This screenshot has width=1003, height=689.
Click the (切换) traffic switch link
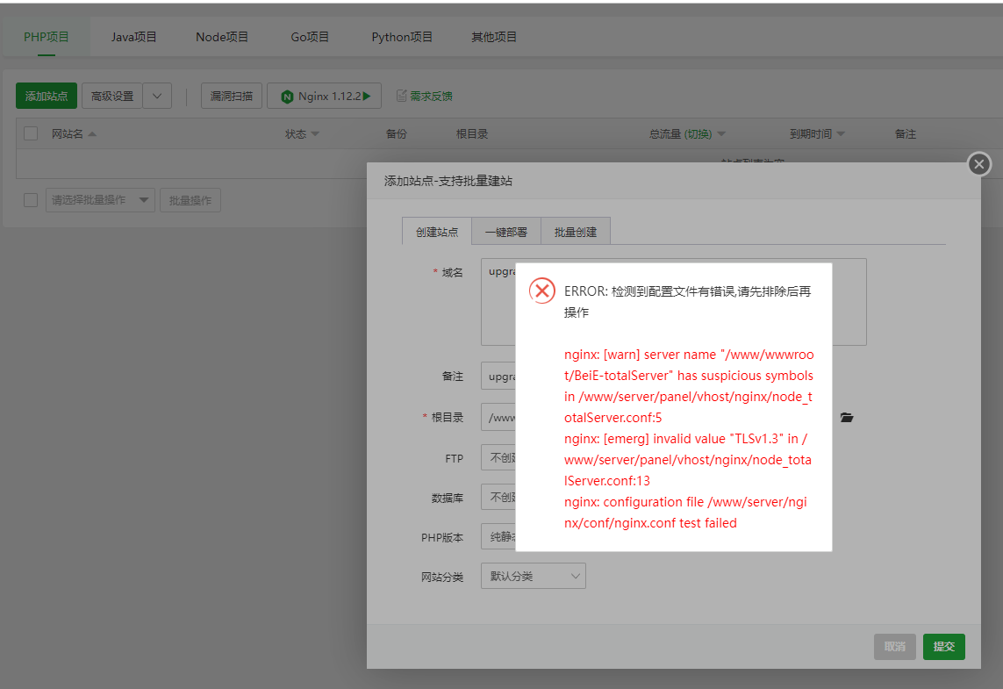click(698, 133)
